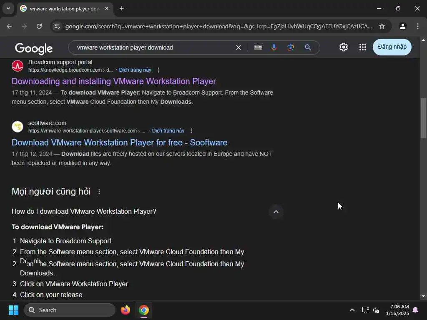Open the notifications bell icon
Viewport: 427px width, 320px height.
(416, 310)
